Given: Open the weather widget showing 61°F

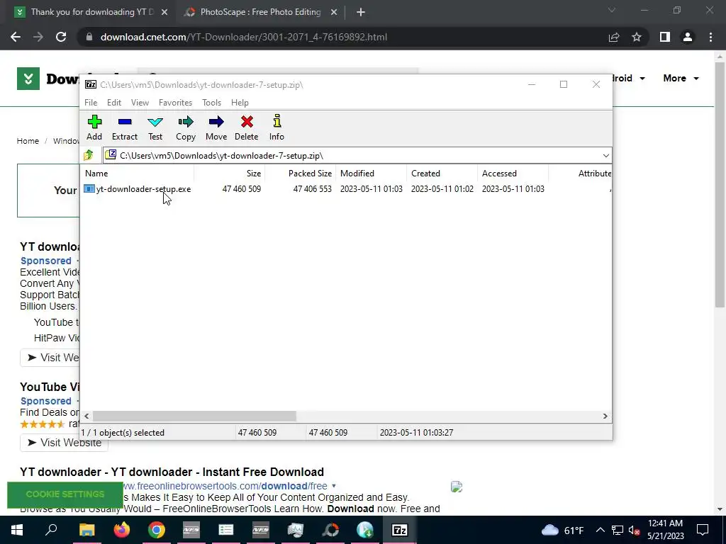Looking at the screenshot, I should pyautogui.click(x=562, y=530).
